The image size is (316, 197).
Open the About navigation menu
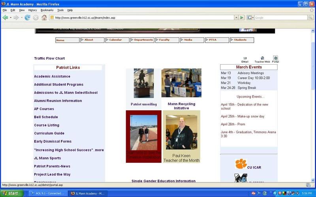92,40
